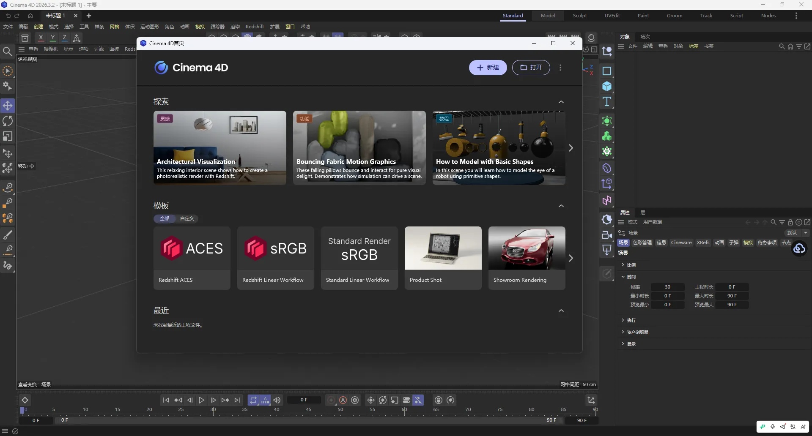Click the rectangle spline icon in right palette

tap(607, 71)
